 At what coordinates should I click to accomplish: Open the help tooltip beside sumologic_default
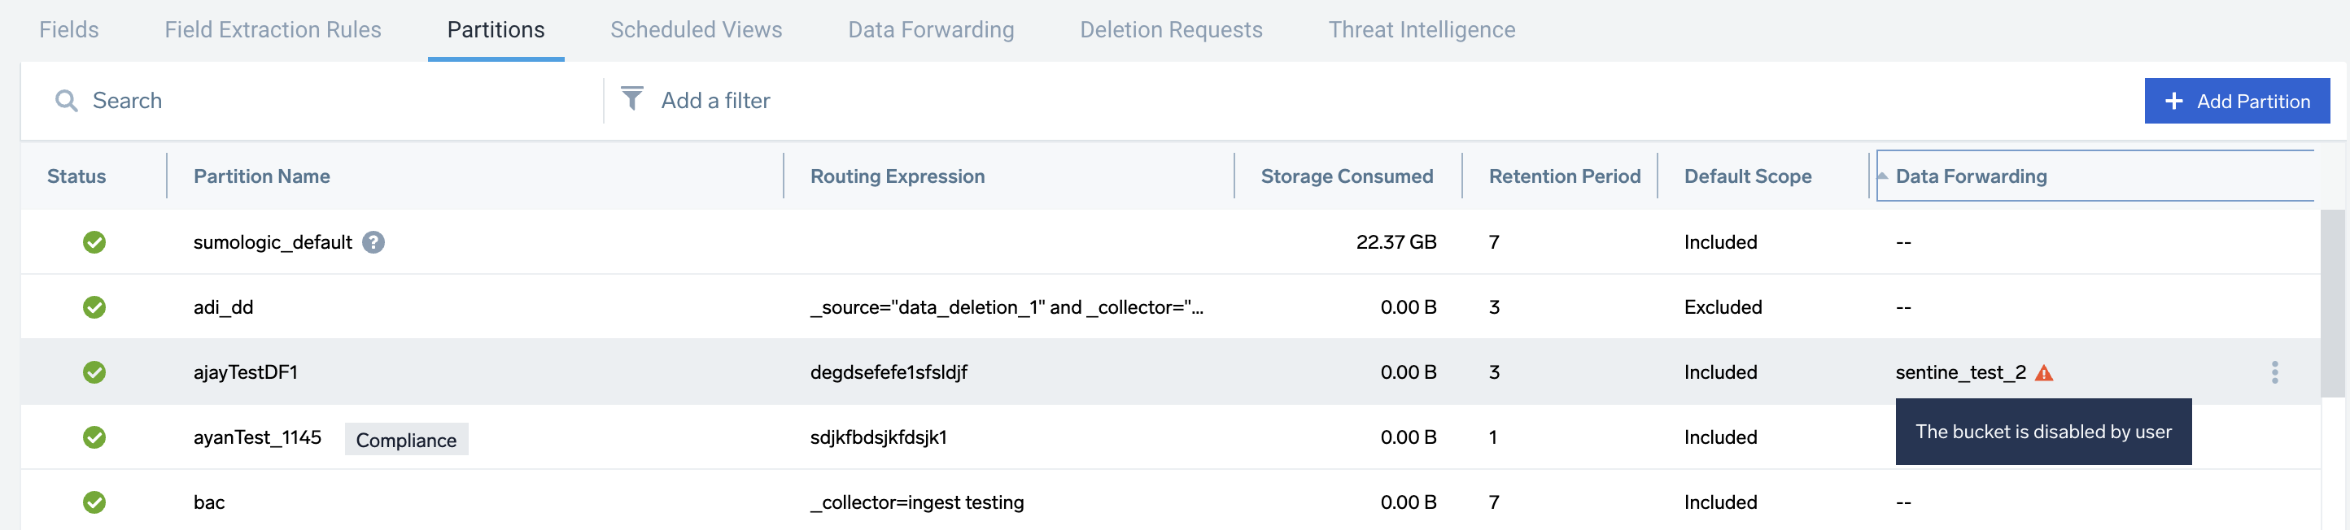tap(373, 242)
